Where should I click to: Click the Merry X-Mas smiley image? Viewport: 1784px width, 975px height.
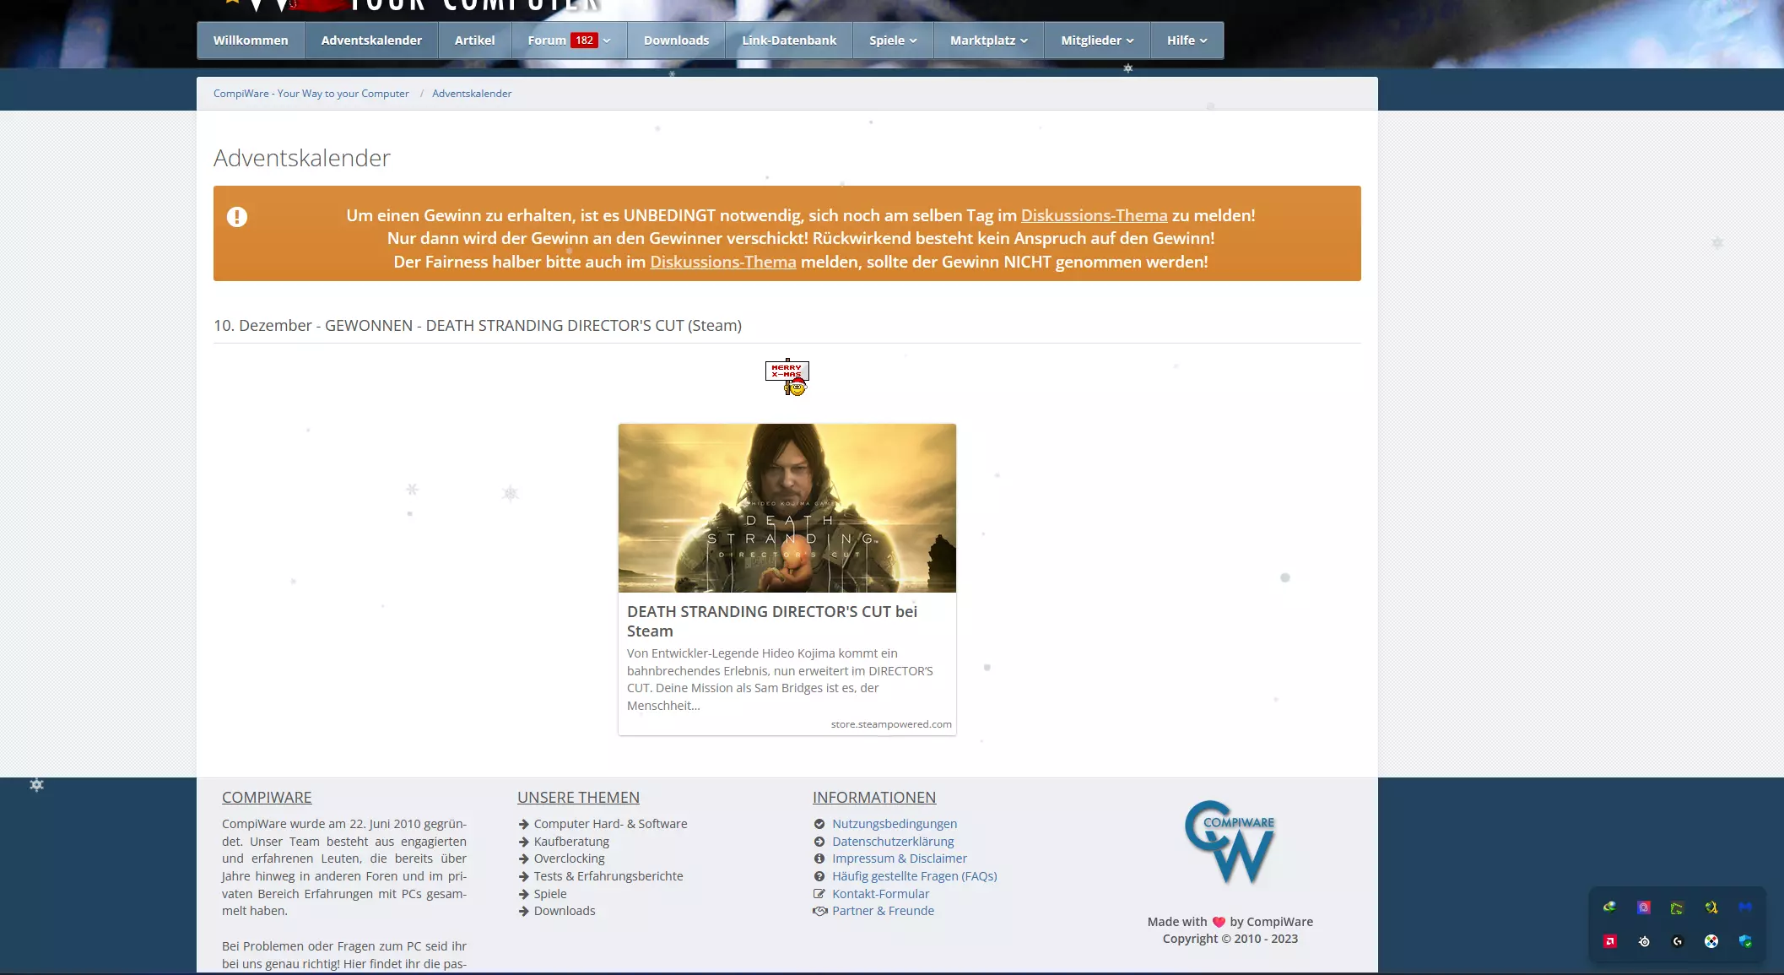click(787, 377)
